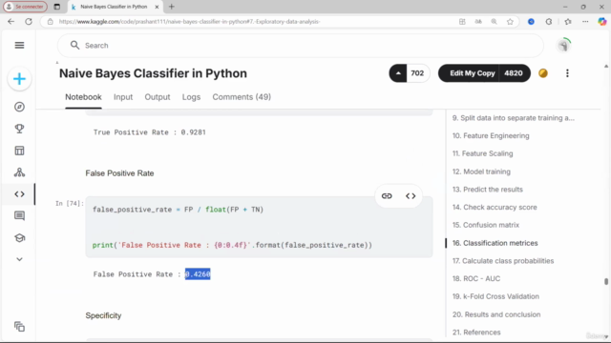The height and width of the screenshot is (343, 611).
Task: Open the table Datasets icon
Action: tap(19, 151)
